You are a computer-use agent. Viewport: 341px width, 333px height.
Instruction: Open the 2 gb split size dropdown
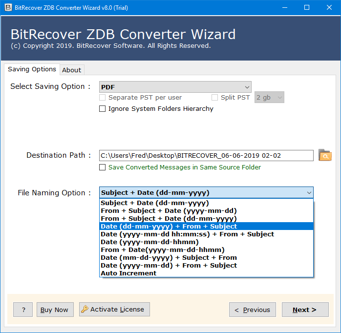(269, 97)
